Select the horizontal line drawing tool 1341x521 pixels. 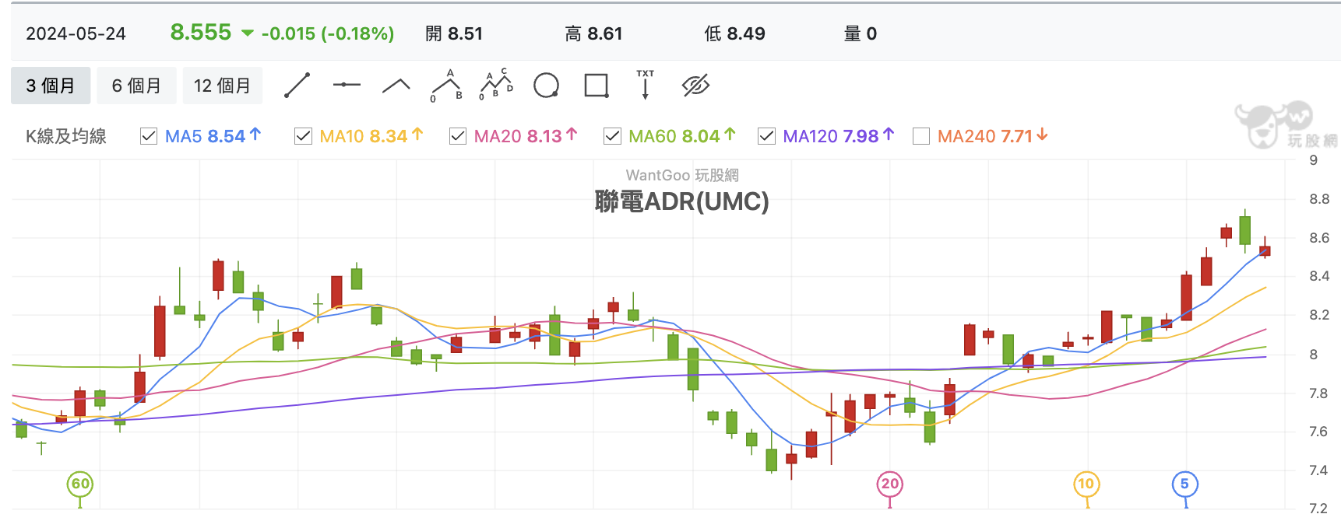coord(347,85)
